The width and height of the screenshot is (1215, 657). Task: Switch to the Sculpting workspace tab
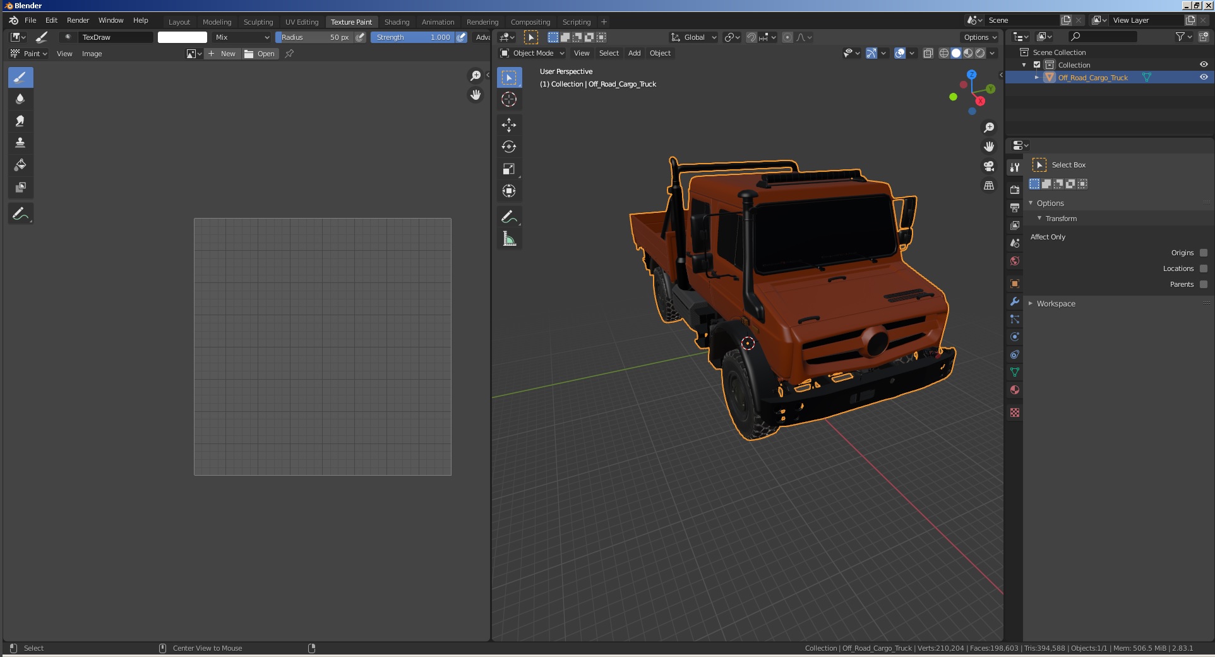tap(258, 22)
